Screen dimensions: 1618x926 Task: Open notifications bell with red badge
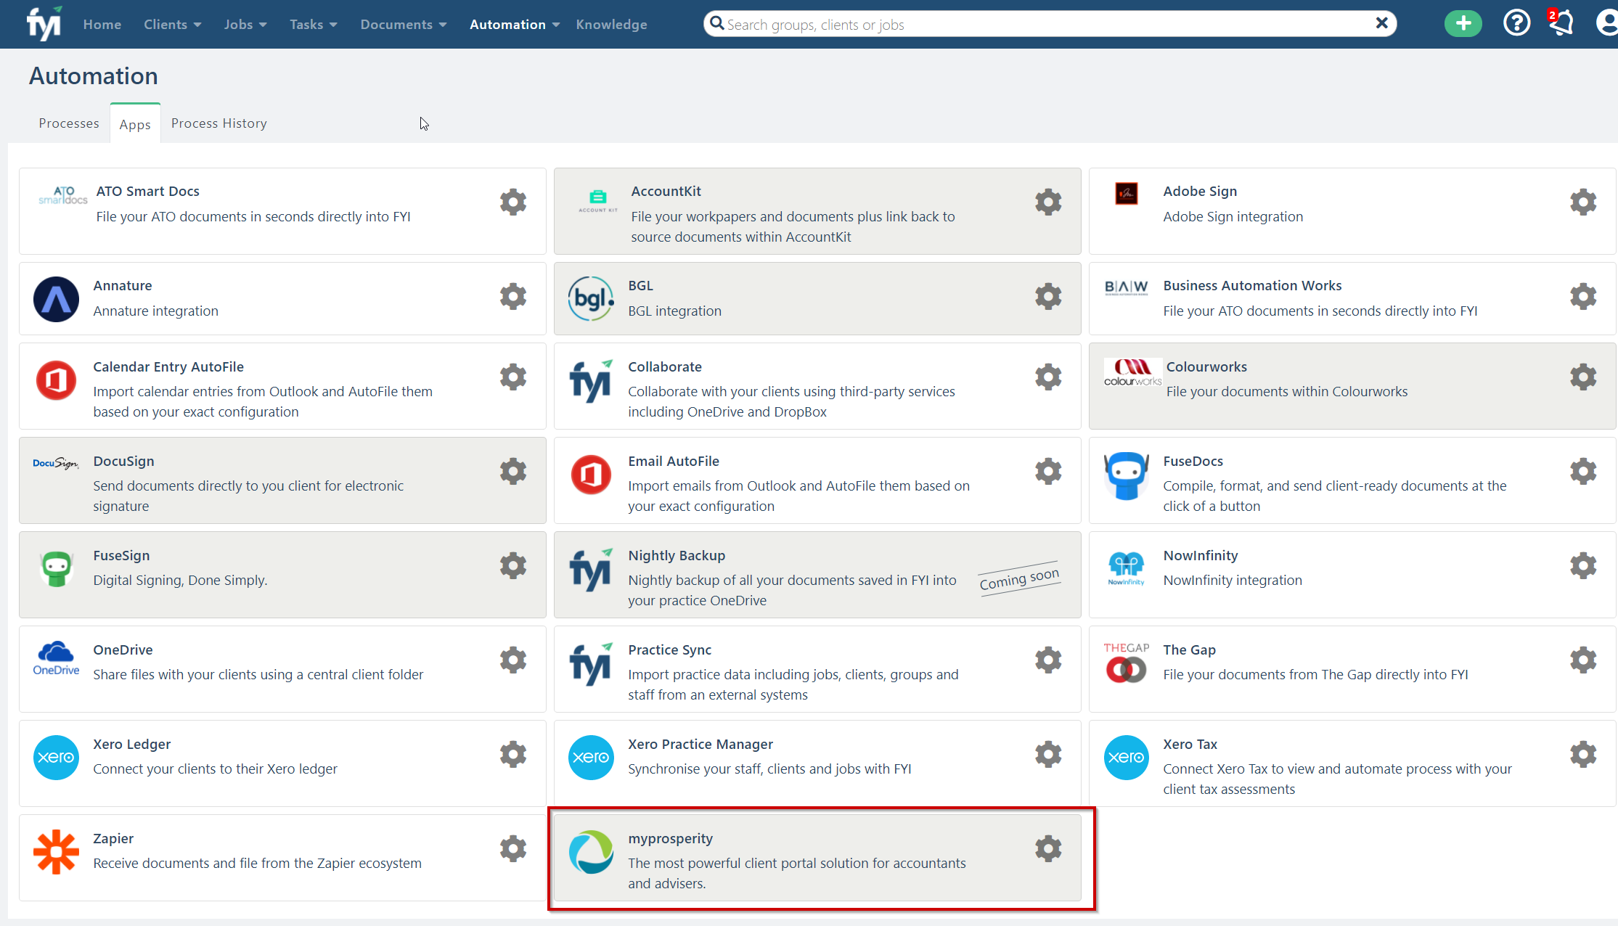tap(1561, 24)
